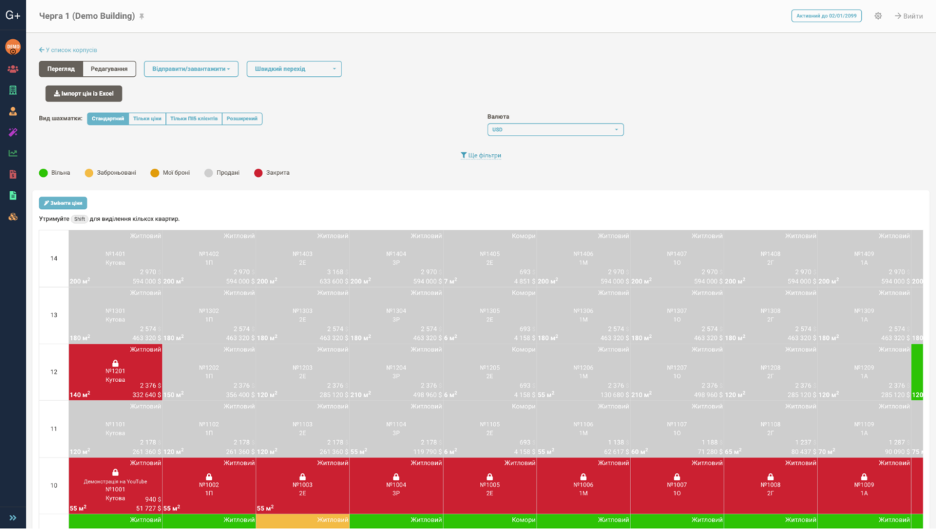Viewport: 936px width, 529px height.
Task: Click Черга 1 (Demo Building) title
Action: click(x=87, y=15)
